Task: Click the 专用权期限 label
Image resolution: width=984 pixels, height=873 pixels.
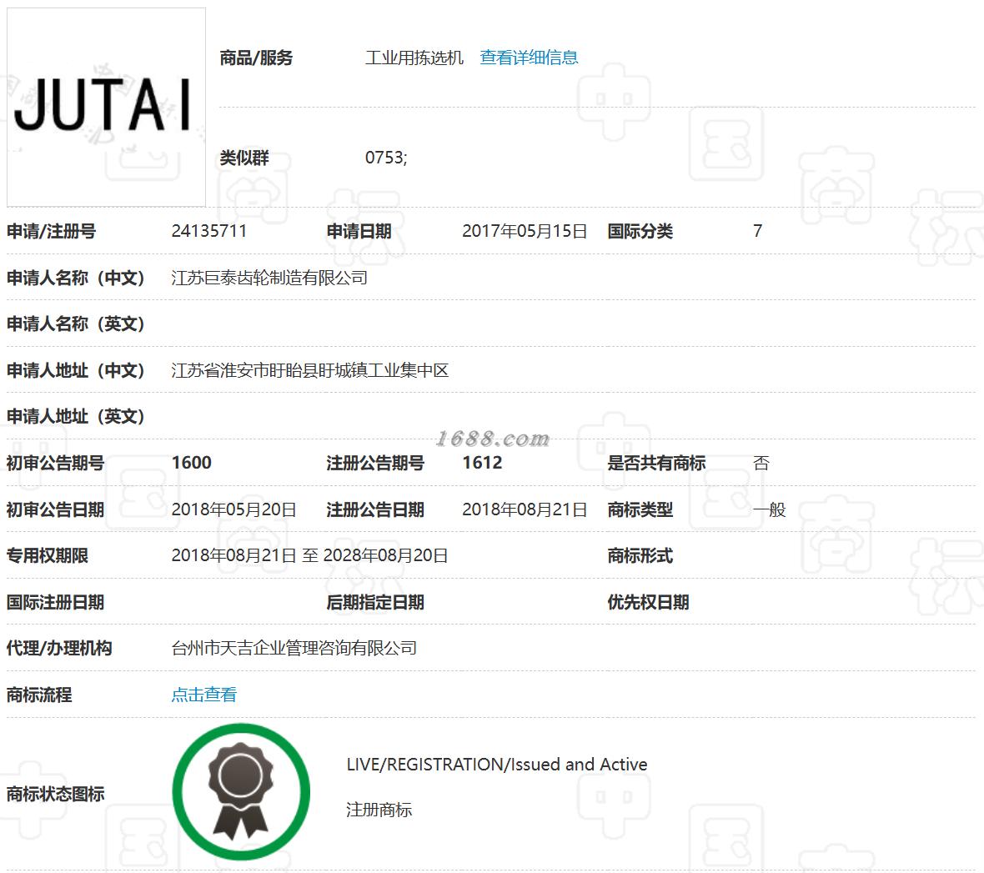Action: 47,555
